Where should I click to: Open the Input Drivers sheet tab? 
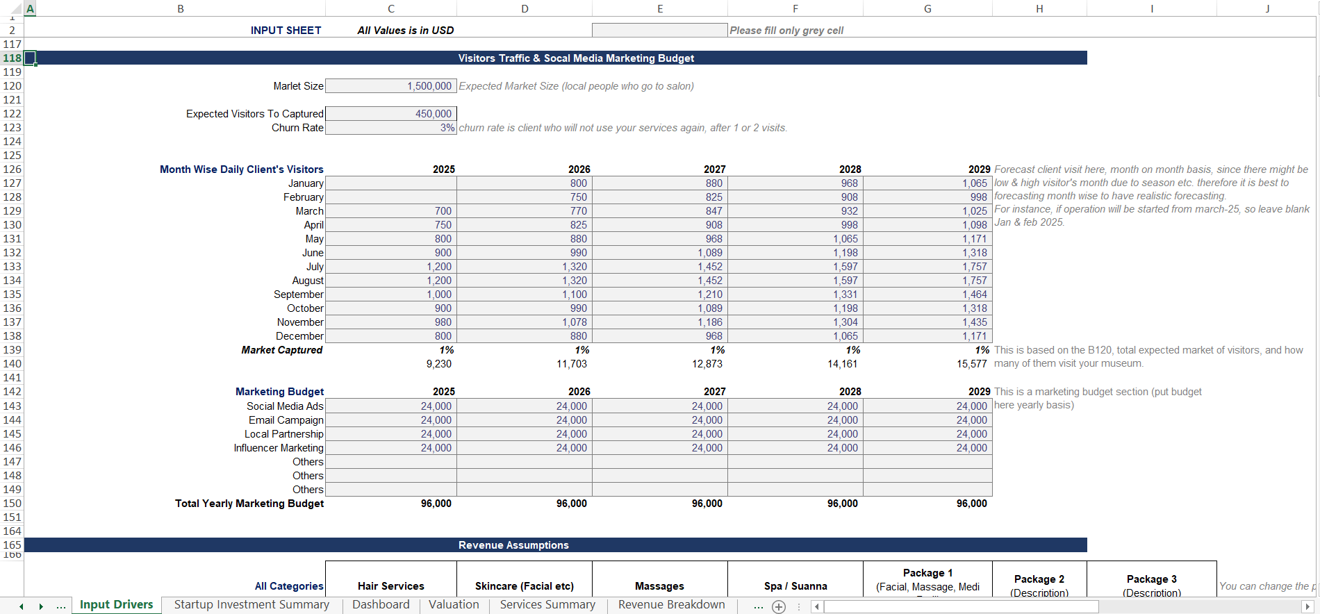(116, 605)
